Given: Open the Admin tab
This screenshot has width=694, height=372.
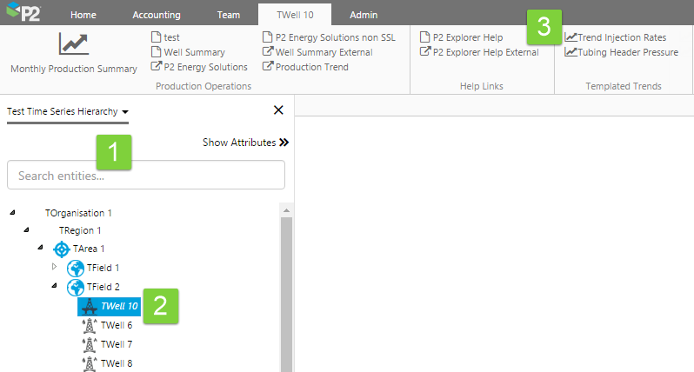Looking at the screenshot, I should coord(364,15).
